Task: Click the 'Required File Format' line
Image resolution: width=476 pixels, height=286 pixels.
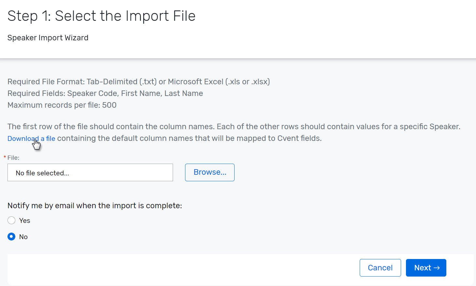Action: [138, 82]
